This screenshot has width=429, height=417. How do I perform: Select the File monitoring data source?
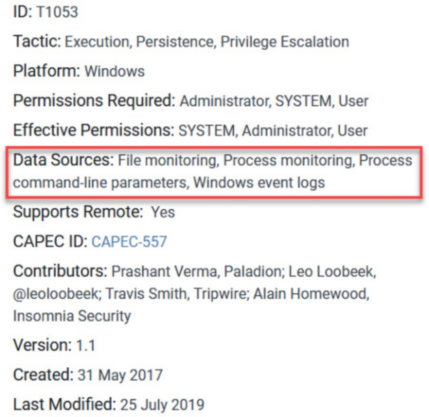(168, 160)
